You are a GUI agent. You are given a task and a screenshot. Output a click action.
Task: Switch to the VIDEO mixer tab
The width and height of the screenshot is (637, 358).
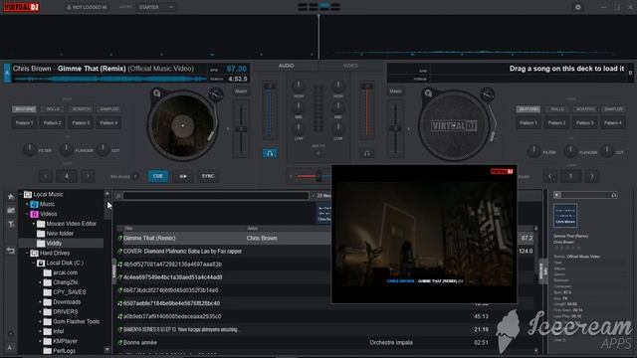pyautogui.click(x=350, y=66)
